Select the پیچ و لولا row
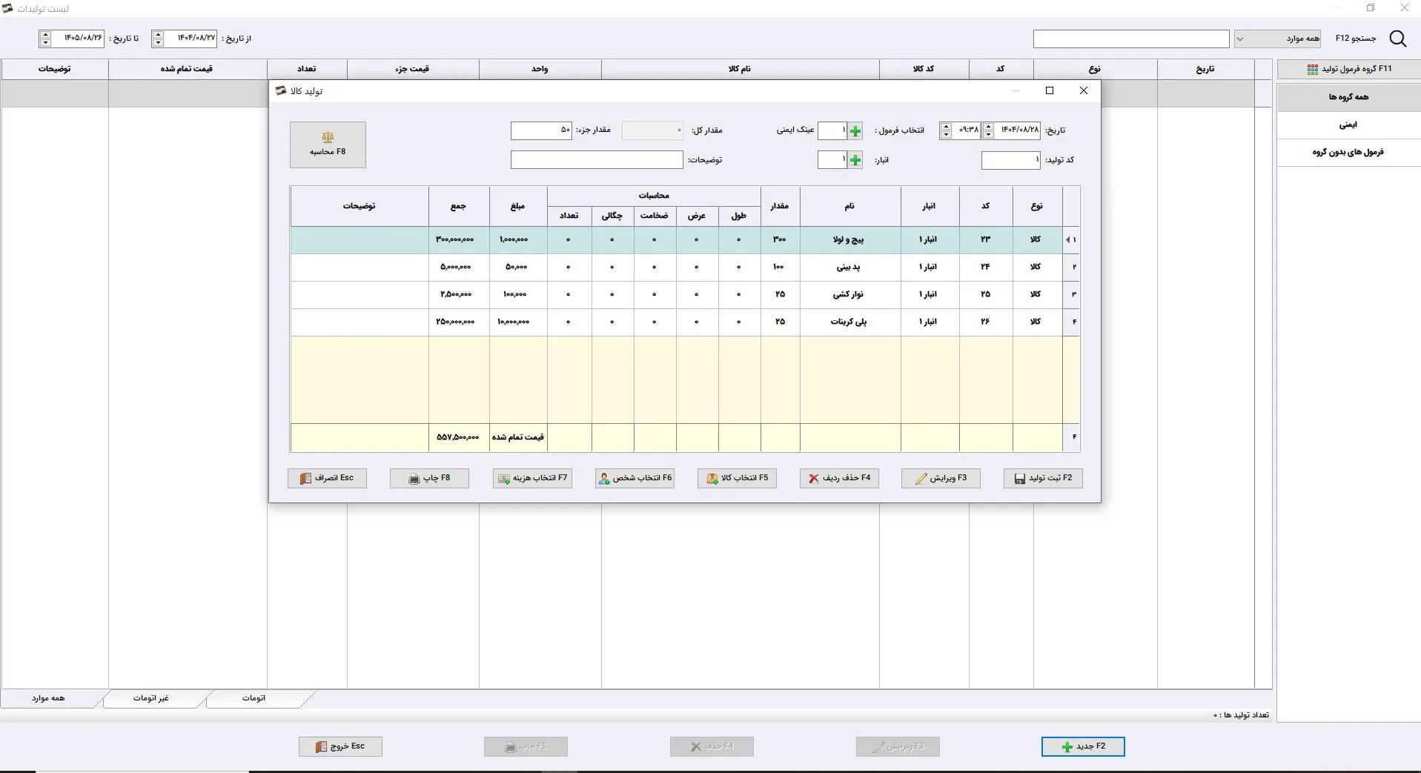The width and height of the screenshot is (1421, 773). (685, 240)
